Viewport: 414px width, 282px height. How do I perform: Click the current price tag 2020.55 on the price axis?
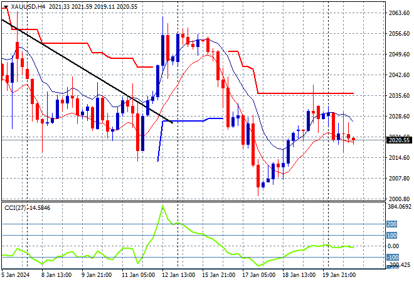[399, 140]
